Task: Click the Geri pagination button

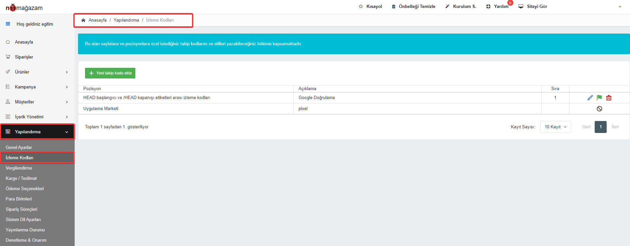Action: pos(586,127)
